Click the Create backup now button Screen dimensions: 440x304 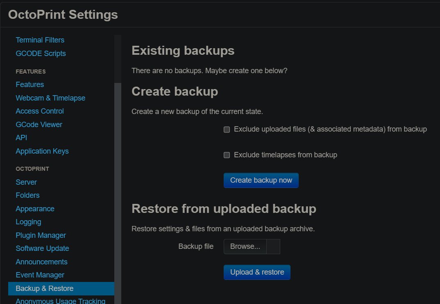click(x=261, y=180)
